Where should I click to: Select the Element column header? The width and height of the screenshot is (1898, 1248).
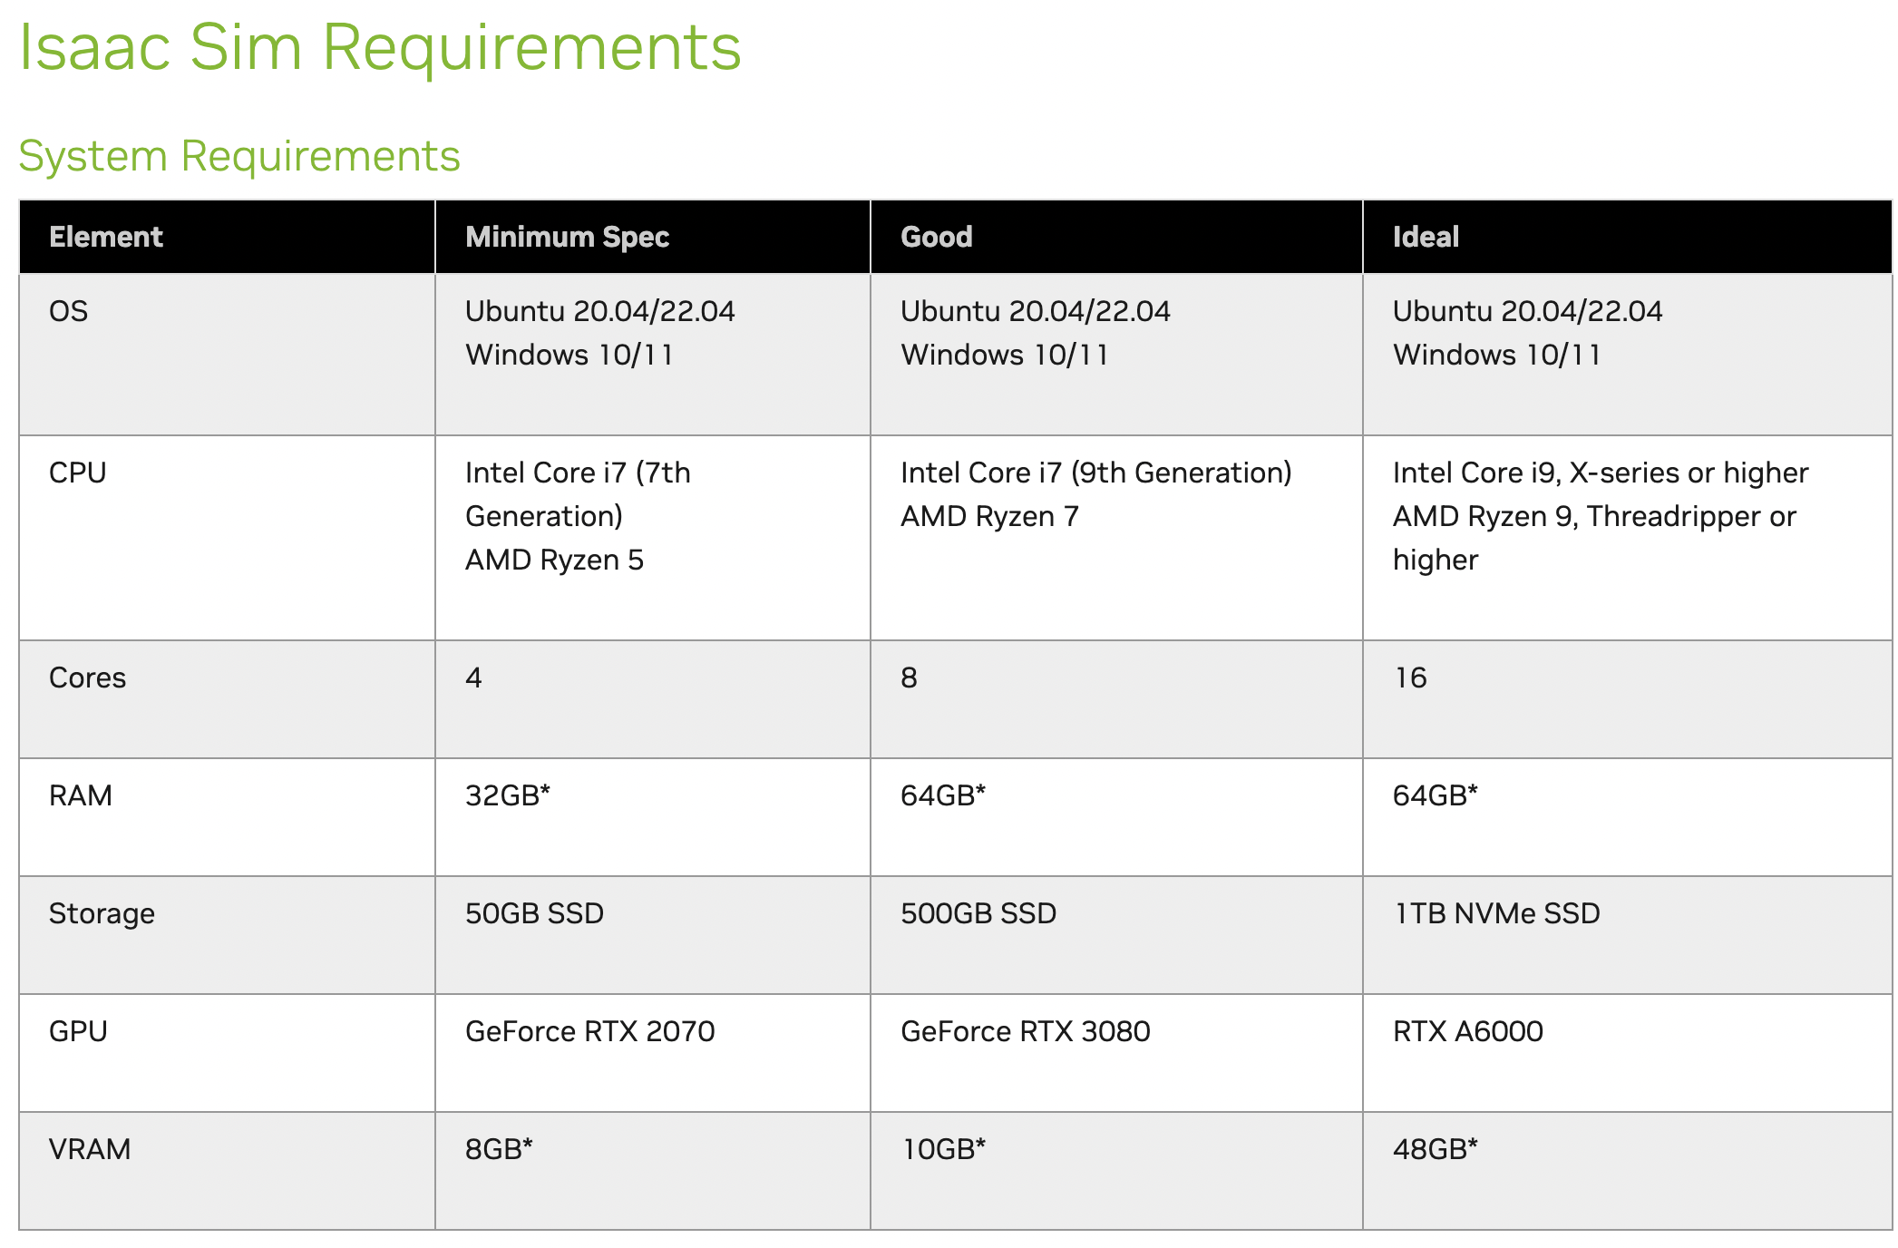click(x=106, y=237)
